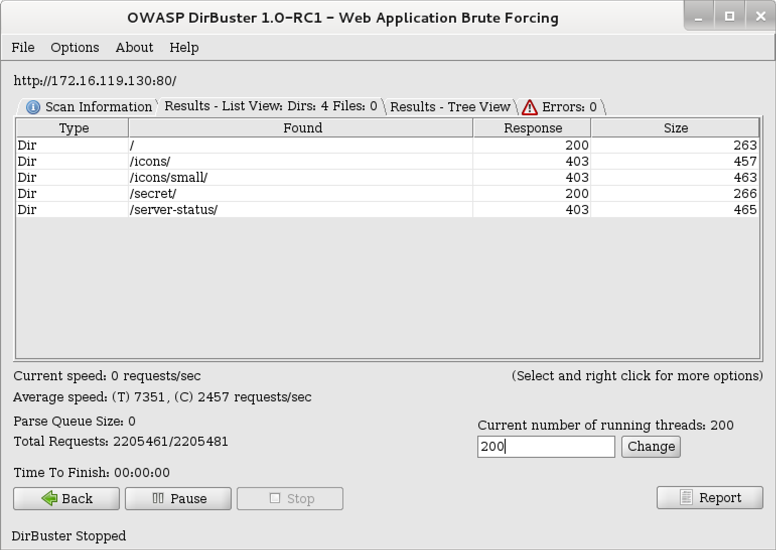Open the Options menu
Viewport: 776px width, 550px height.
tap(75, 47)
